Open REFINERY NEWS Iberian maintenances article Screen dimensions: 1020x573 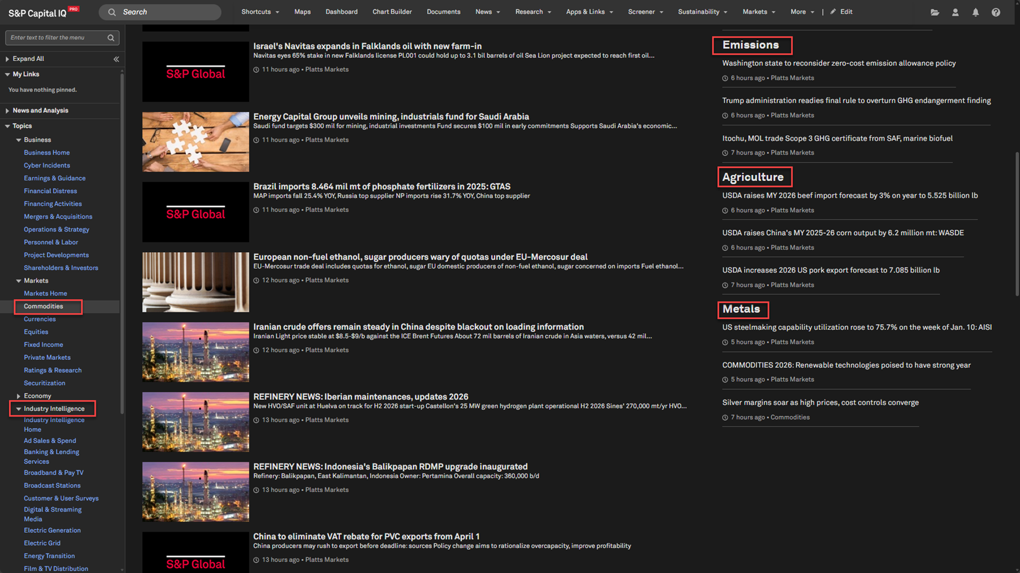point(361,397)
